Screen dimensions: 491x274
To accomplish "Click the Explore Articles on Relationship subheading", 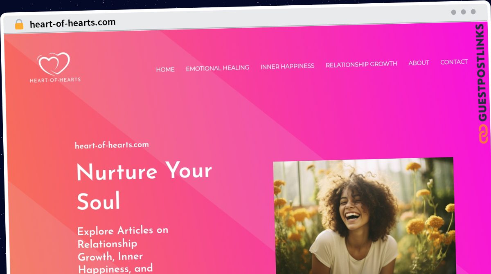I will coord(123,237).
